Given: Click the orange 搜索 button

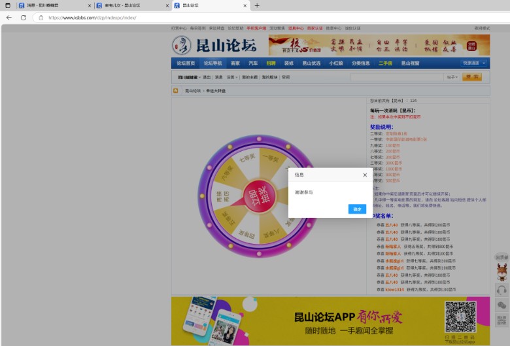Looking at the screenshot, I should coord(471,77).
